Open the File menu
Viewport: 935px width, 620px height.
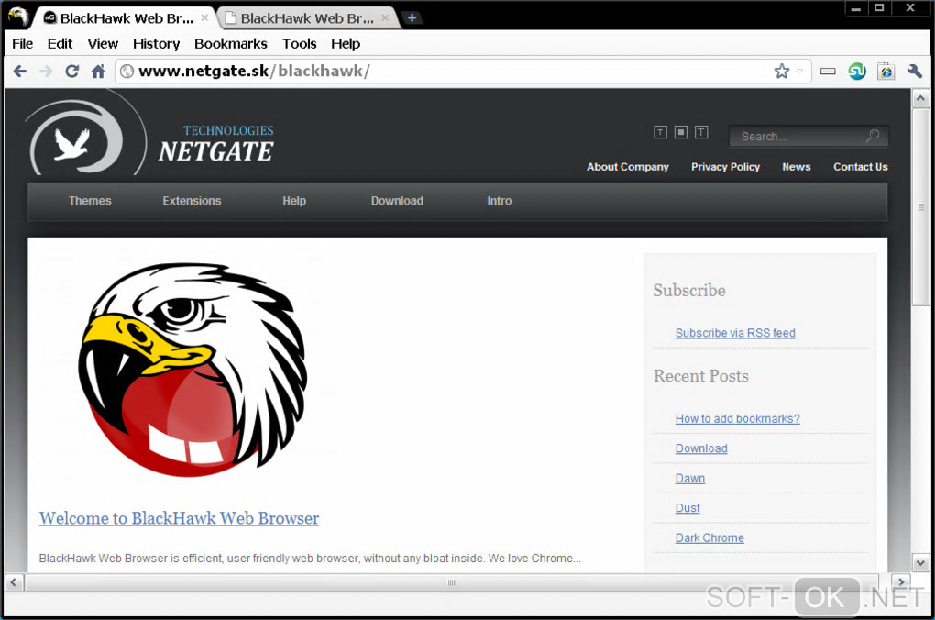click(22, 44)
